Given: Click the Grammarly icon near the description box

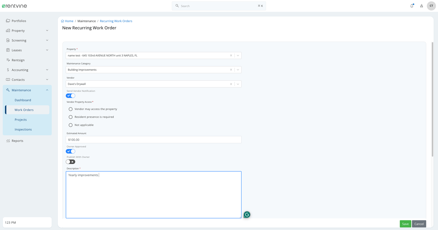Looking at the screenshot, I should tap(247, 214).
